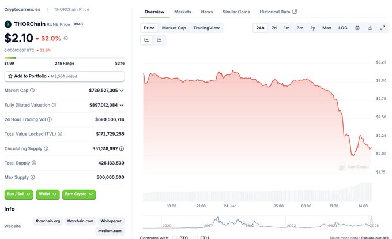Click the $172,729,255 TVL value
The width and height of the screenshot is (392, 239).
point(110,134)
